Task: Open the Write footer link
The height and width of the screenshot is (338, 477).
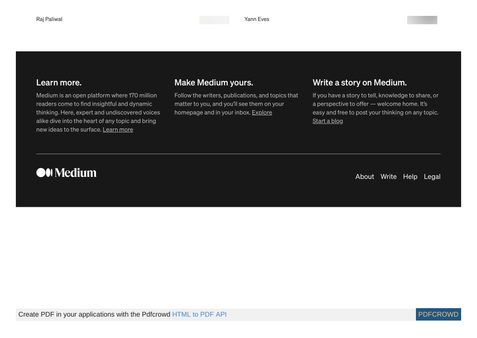Action: click(388, 176)
